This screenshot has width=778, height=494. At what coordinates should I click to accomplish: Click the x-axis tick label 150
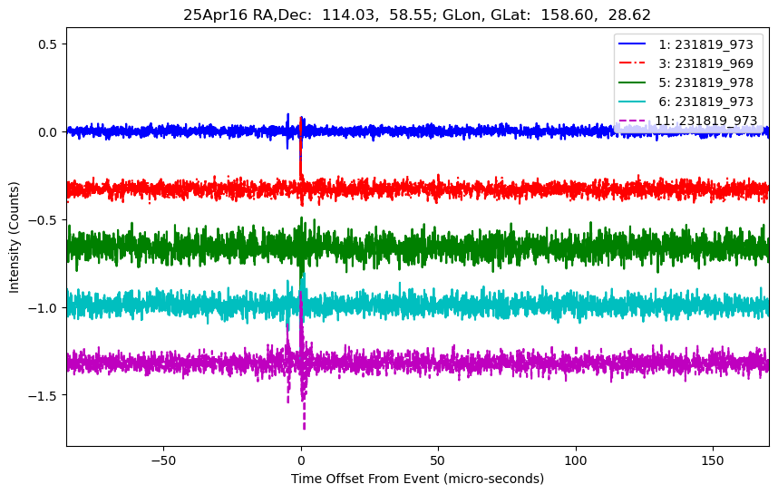712,460
